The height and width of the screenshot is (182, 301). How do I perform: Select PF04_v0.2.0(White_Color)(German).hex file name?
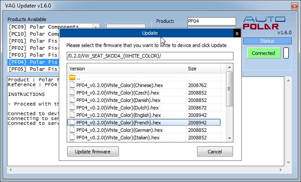[x=119, y=130]
